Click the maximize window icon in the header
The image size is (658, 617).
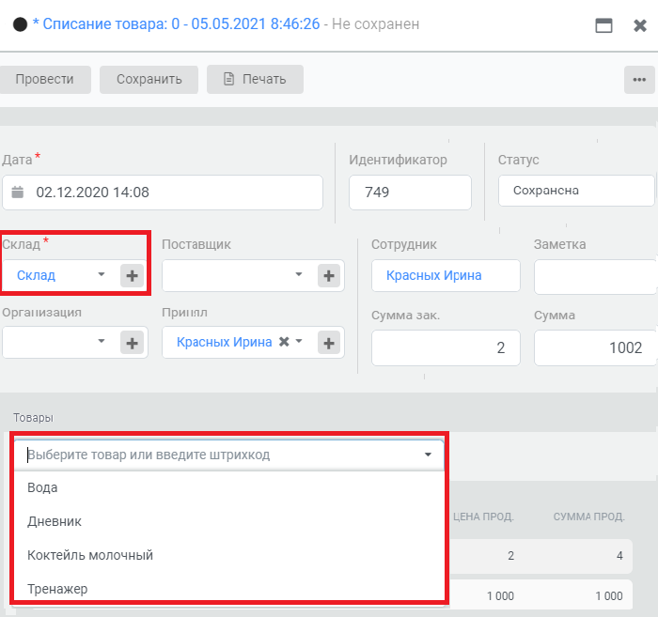(603, 25)
